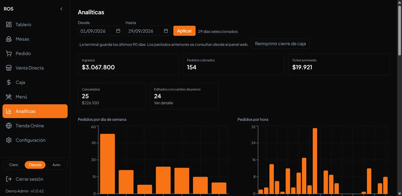Click the Ingresos $3.067.800 card
Viewport: 402px width, 196px height.
[x=128, y=65]
